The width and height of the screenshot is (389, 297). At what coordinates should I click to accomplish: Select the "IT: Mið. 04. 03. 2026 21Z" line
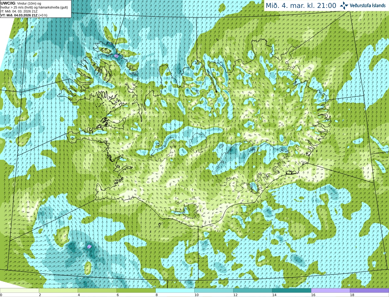[x=19, y=11]
